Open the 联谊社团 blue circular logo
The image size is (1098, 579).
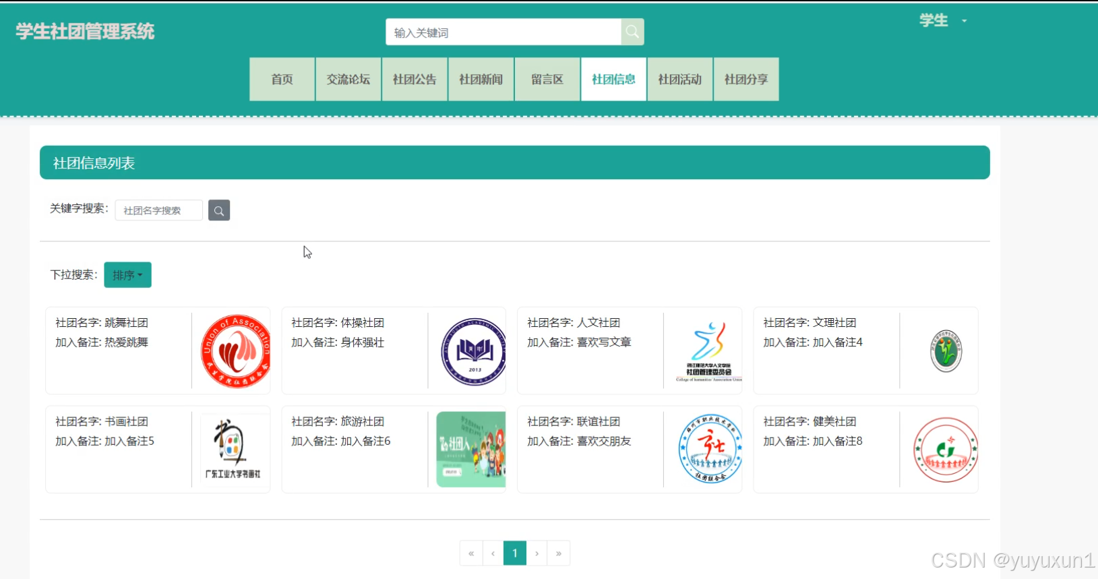click(x=710, y=449)
